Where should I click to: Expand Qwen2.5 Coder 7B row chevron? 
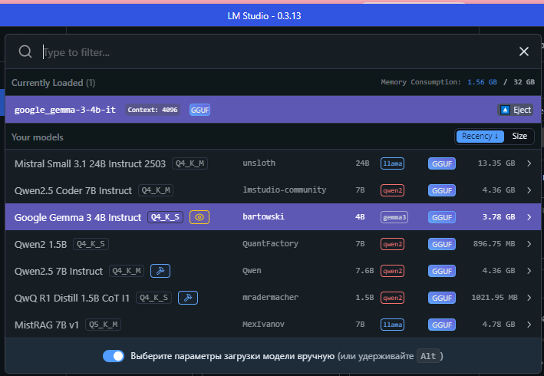(x=529, y=190)
